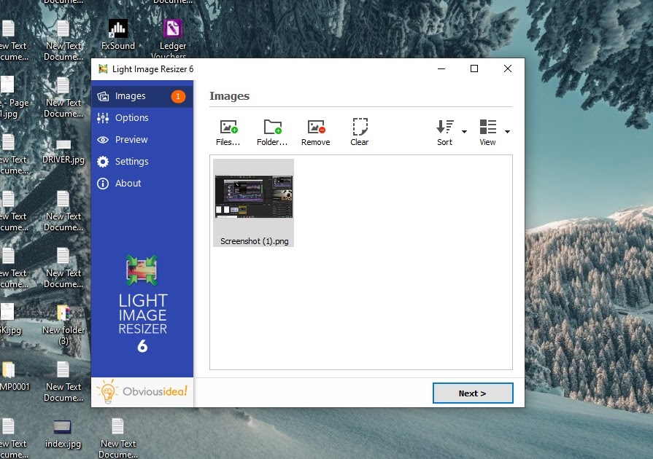Open the View dropdown arrow
Screen dimensions: 653x459
pyautogui.click(x=507, y=132)
